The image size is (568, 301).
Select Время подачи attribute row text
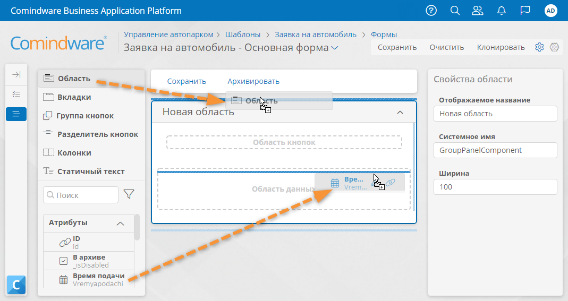point(98,280)
